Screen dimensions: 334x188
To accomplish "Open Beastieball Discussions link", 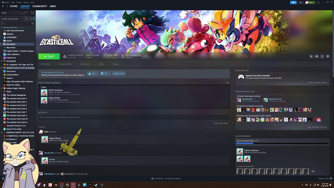I will [85, 64].
